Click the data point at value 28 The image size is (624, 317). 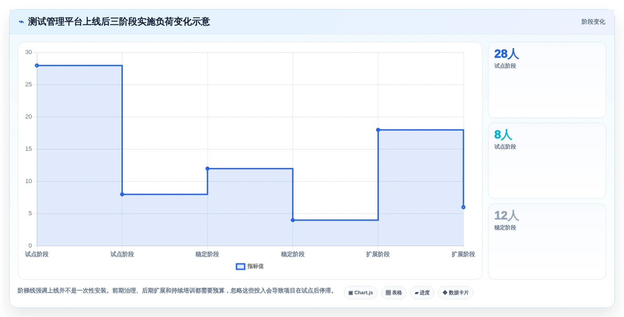(x=37, y=65)
